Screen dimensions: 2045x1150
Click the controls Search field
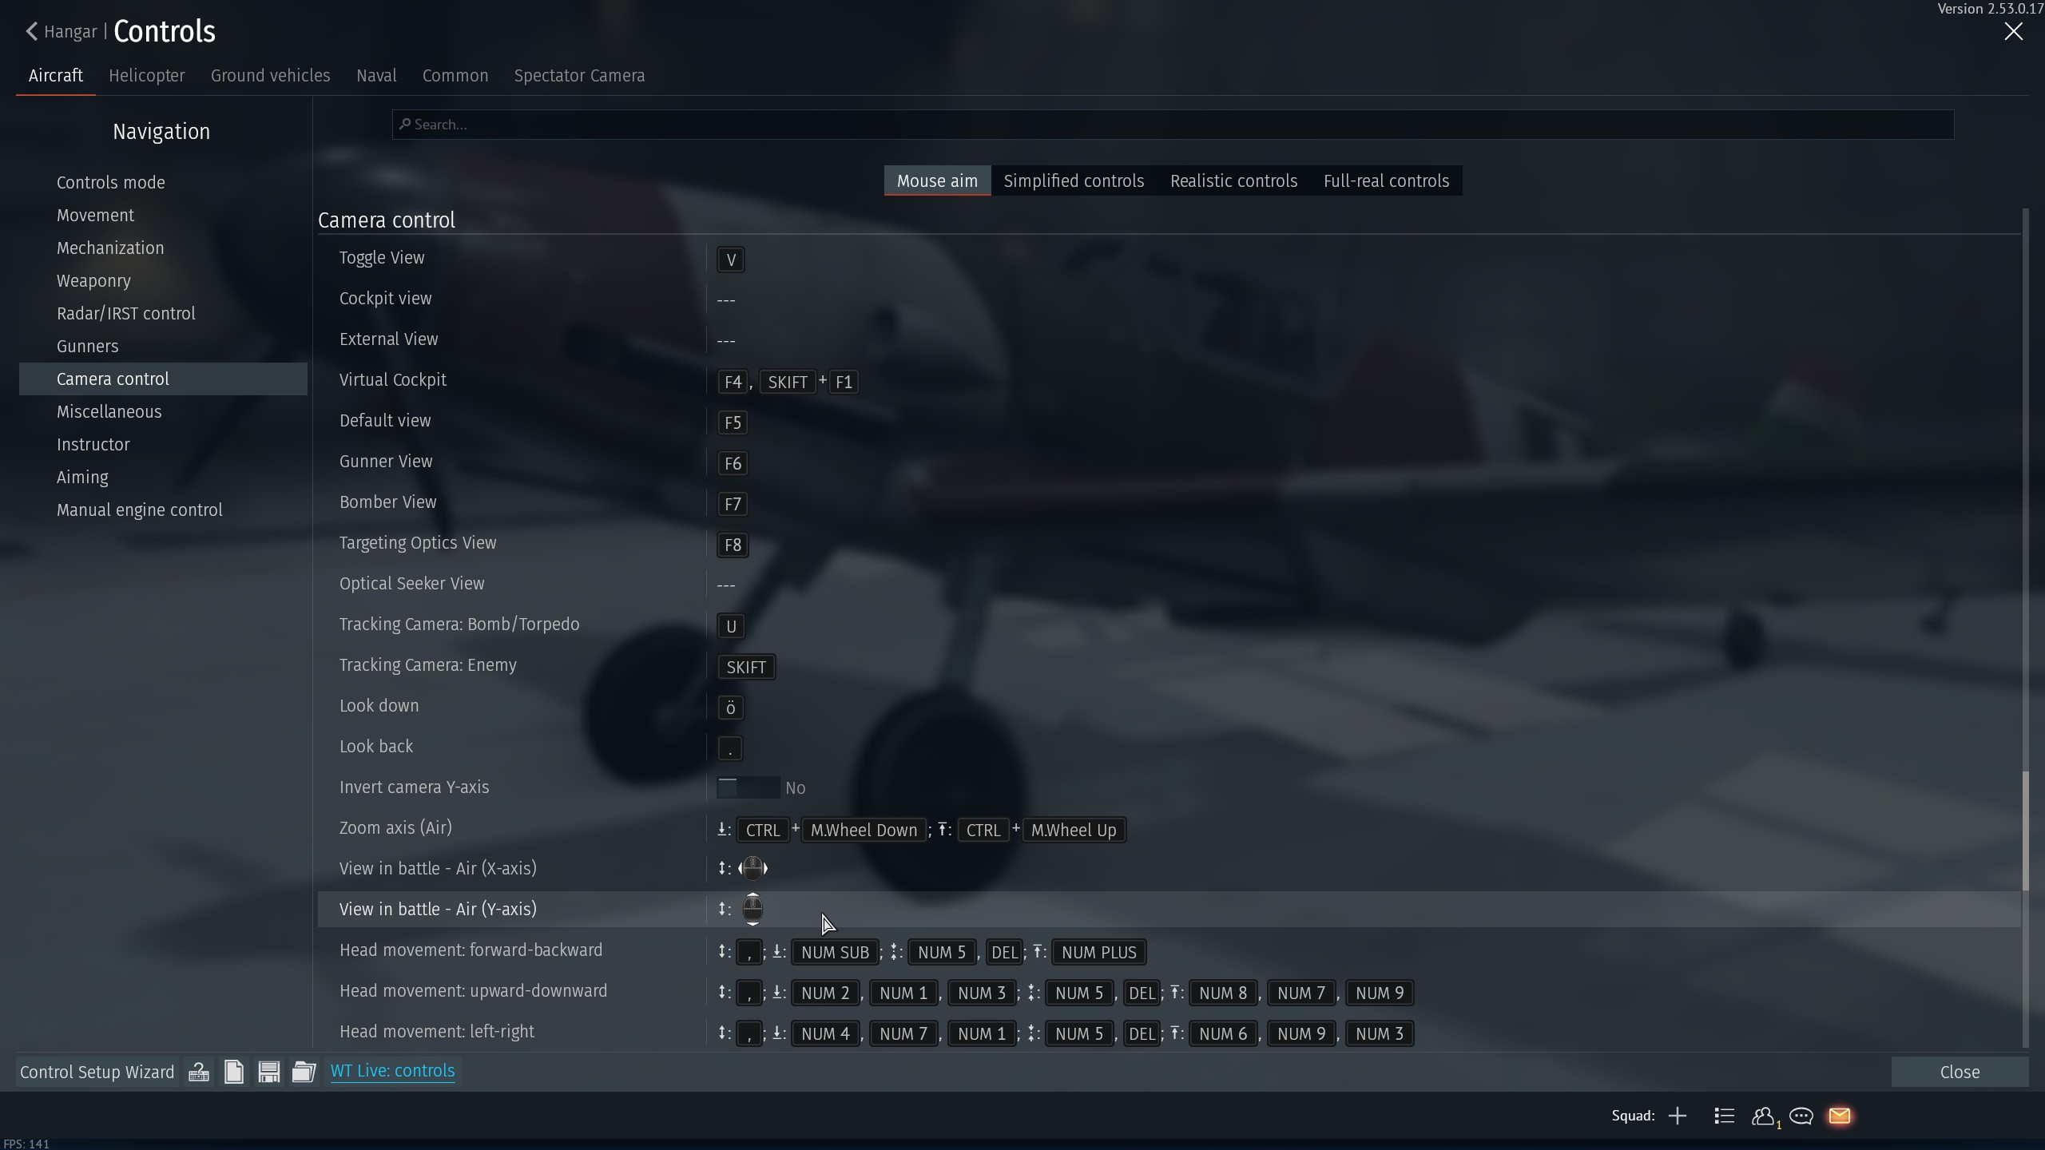tap(1173, 125)
